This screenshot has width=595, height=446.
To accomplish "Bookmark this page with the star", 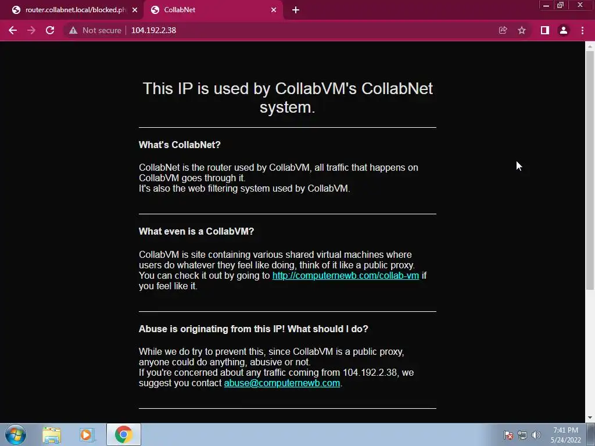I will click(522, 30).
